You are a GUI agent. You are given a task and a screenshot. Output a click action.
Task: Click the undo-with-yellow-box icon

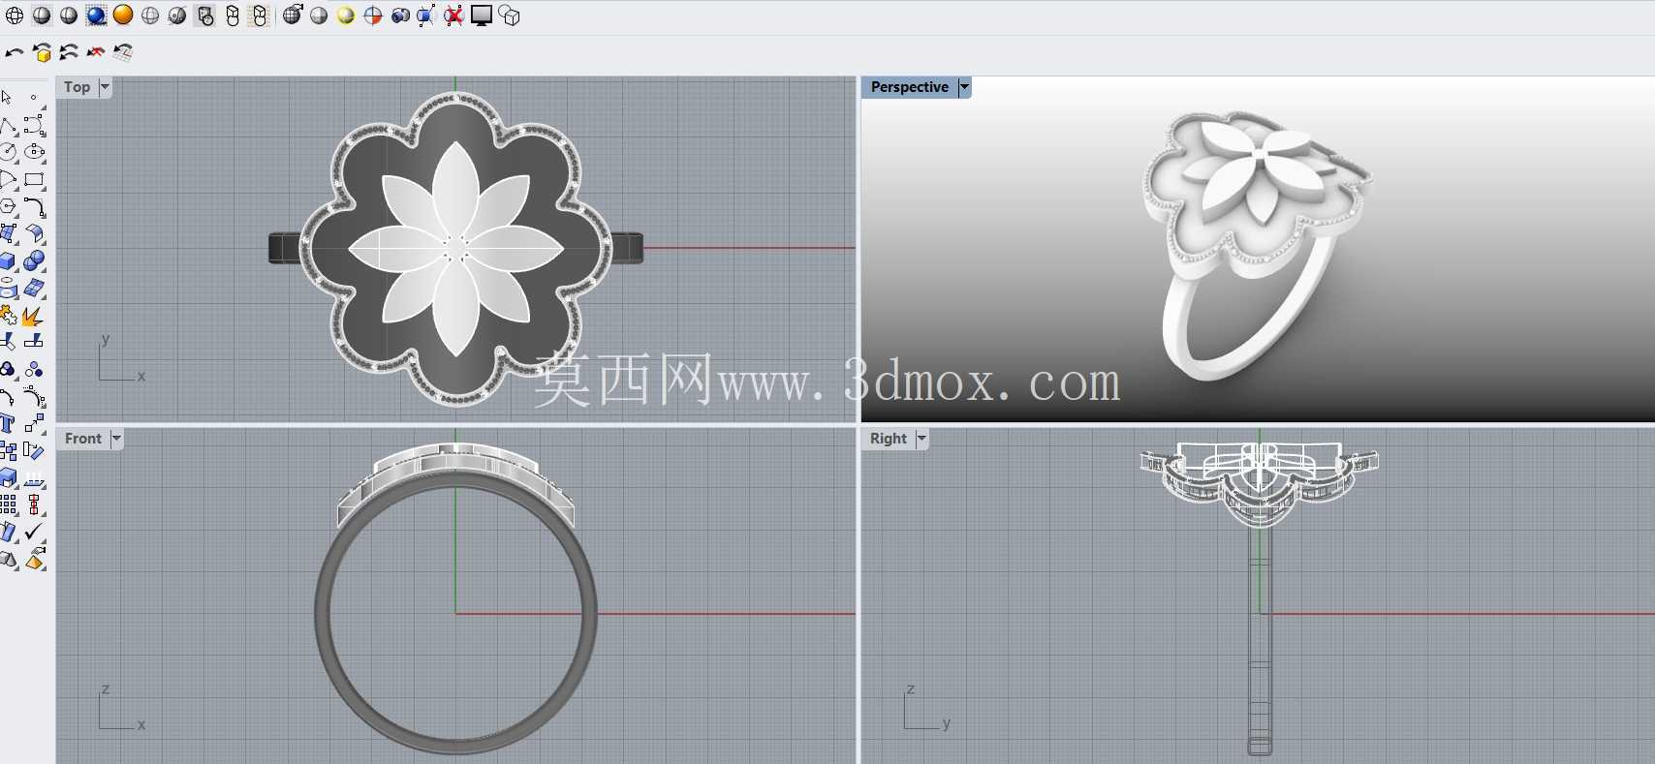point(42,52)
